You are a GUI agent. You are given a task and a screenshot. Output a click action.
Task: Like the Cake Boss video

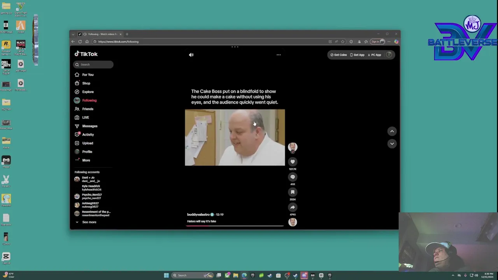point(293,162)
